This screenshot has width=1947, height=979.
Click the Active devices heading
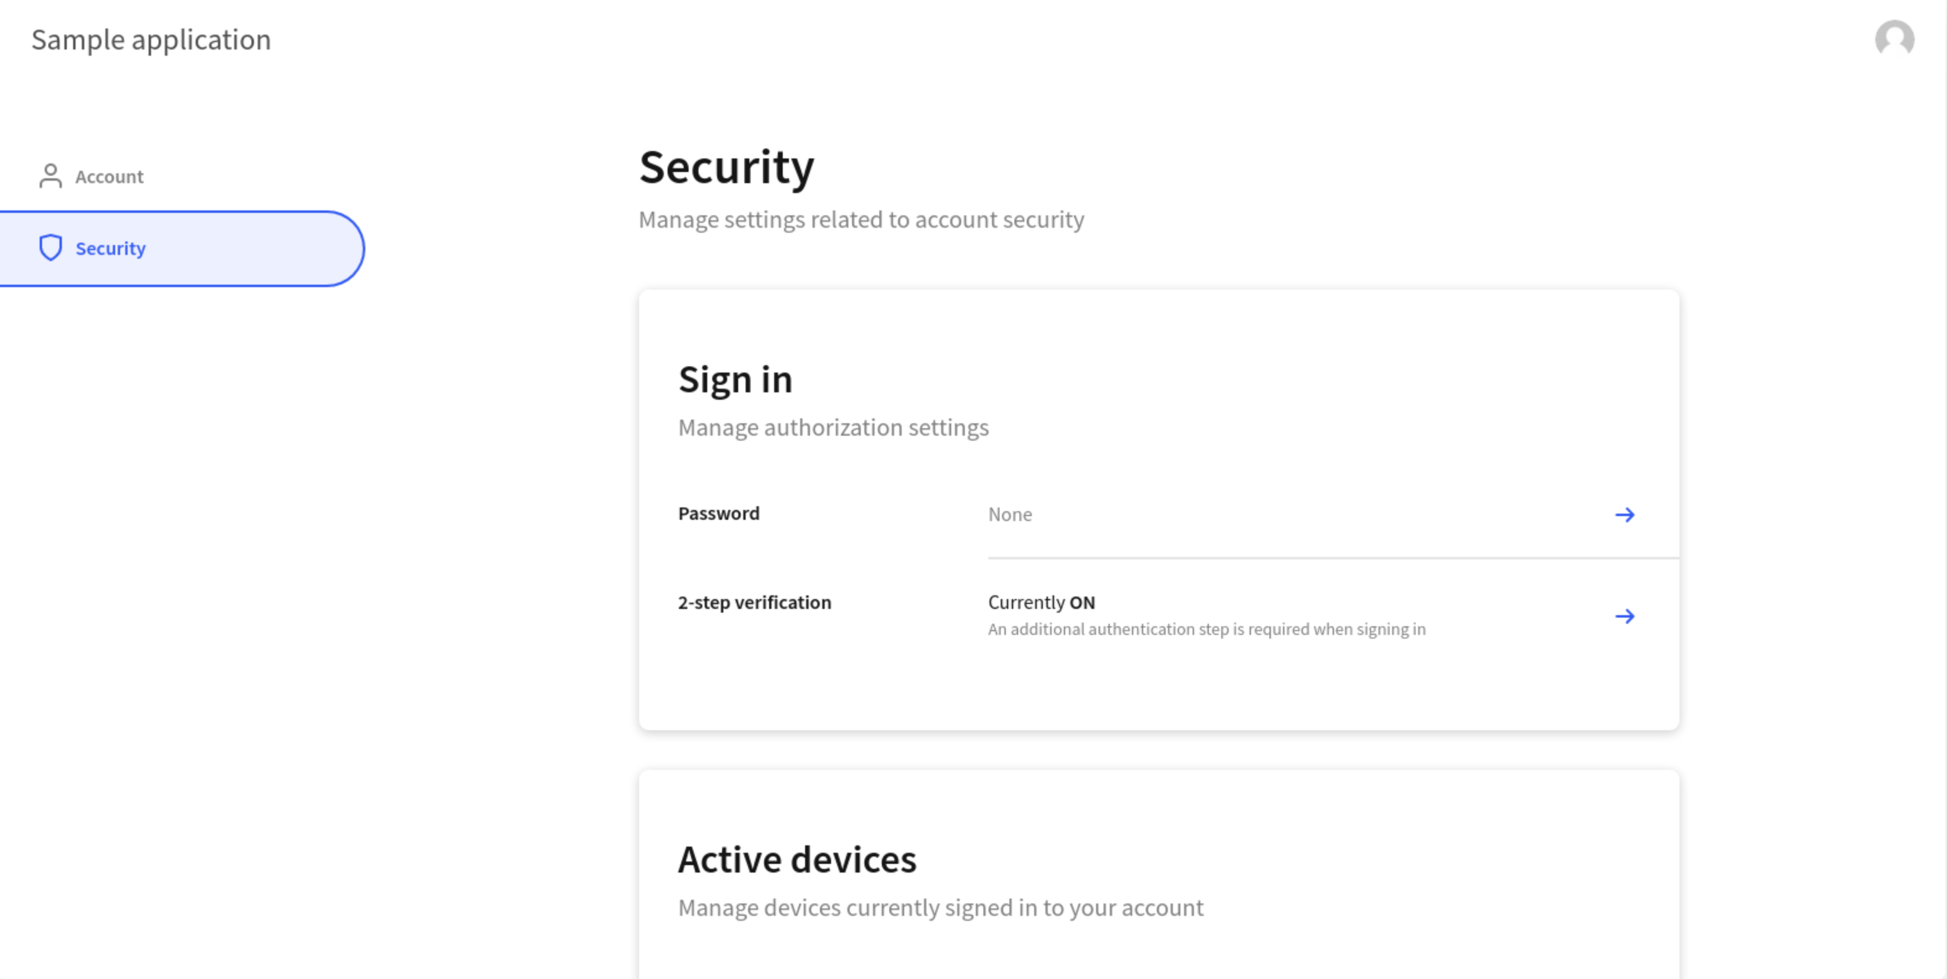(x=796, y=860)
